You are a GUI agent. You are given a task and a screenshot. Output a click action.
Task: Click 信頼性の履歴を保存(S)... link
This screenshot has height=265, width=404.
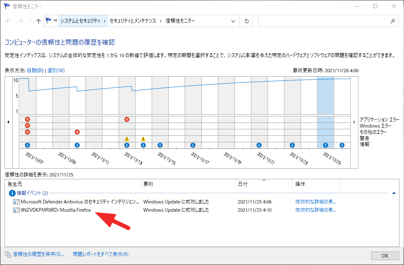click(x=39, y=254)
